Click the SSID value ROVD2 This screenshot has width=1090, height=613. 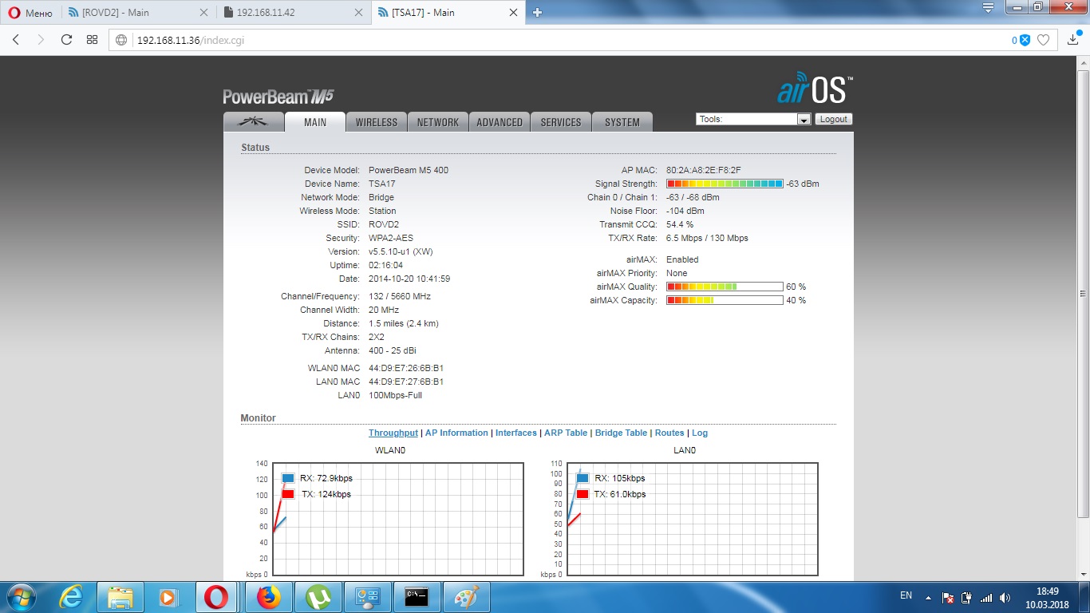point(384,224)
